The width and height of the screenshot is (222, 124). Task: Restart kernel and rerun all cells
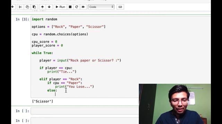(x=83, y=7)
